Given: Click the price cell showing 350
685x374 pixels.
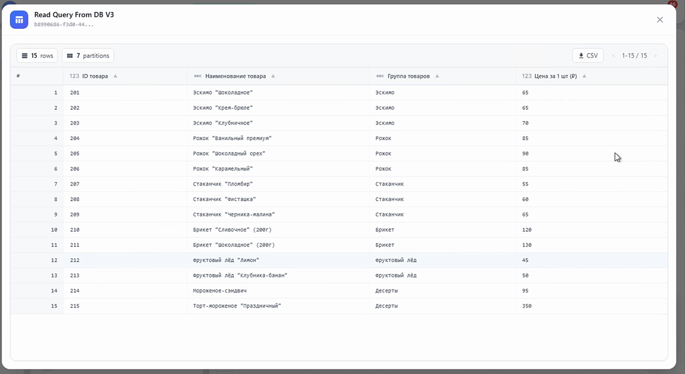Looking at the screenshot, I should (x=527, y=306).
